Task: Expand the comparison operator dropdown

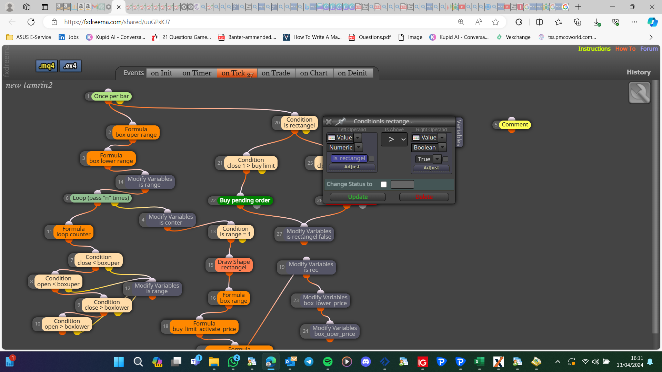Action: (x=394, y=139)
